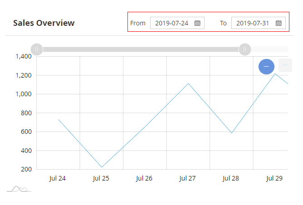The height and width of the screenshot is (205, 303).
Task: Click the 1,400 value axis label
Action: [x=24, y=56]
